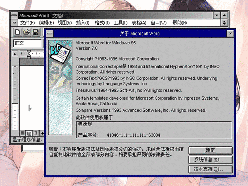Maximize the Word window with up arrow
The image size is (248, 186).
[224, 15]
